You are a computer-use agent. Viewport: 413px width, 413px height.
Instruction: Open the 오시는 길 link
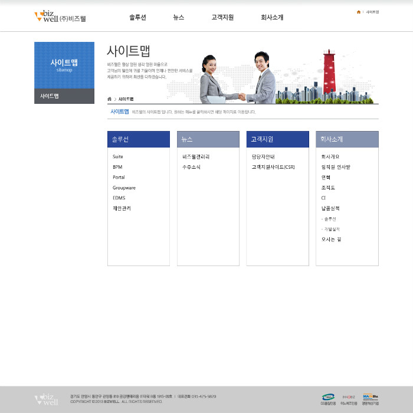click(x=331, y=240)
